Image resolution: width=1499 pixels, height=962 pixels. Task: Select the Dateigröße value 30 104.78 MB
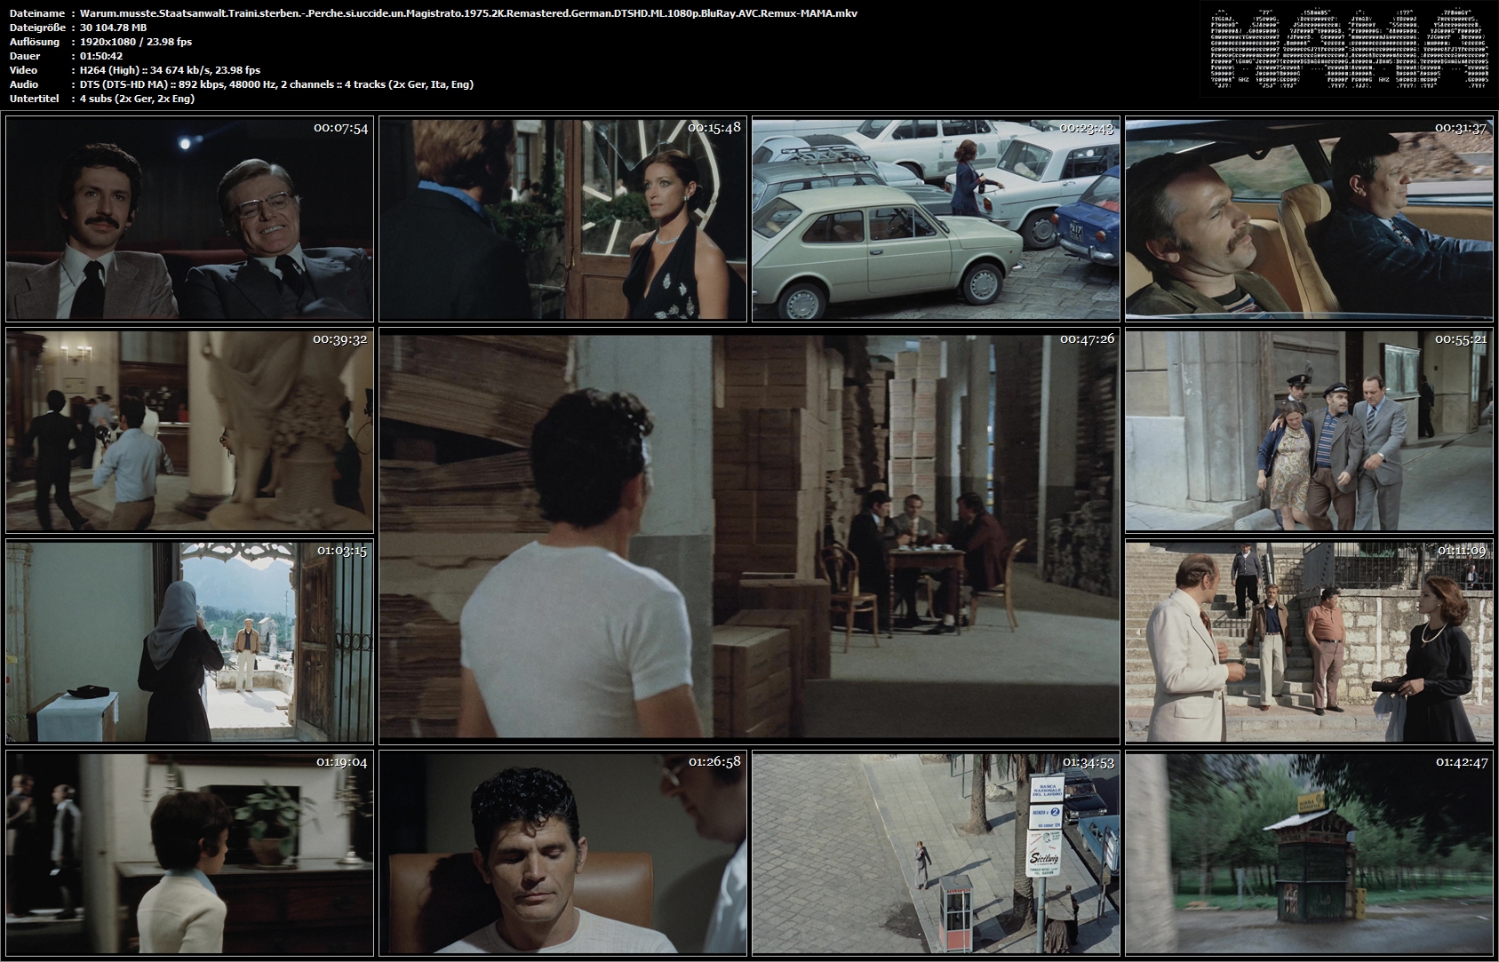(113, 28)
